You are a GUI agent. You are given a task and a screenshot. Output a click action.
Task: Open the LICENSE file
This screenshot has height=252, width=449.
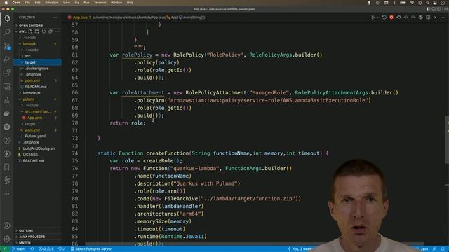(37, 155)
